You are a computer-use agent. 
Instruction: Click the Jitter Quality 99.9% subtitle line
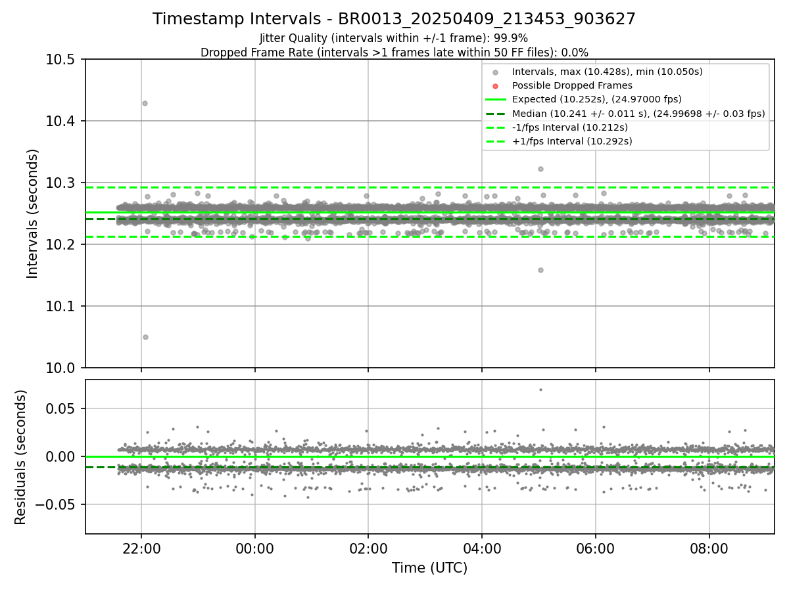click(394, 38)
